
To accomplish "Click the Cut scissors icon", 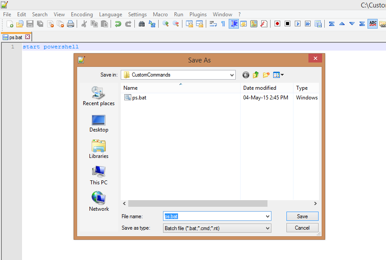I will pos(84,24).
